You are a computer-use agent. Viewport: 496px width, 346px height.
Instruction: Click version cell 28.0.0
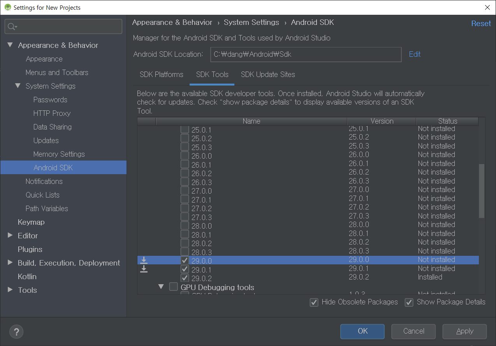click(x=359, y=225)
